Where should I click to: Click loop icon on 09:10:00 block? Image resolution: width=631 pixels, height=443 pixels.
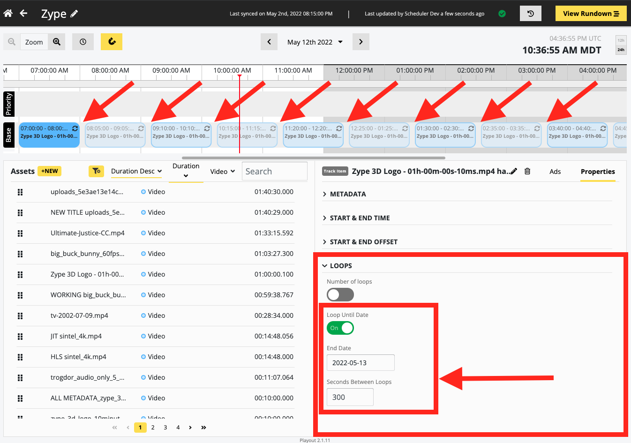[207, 128]
